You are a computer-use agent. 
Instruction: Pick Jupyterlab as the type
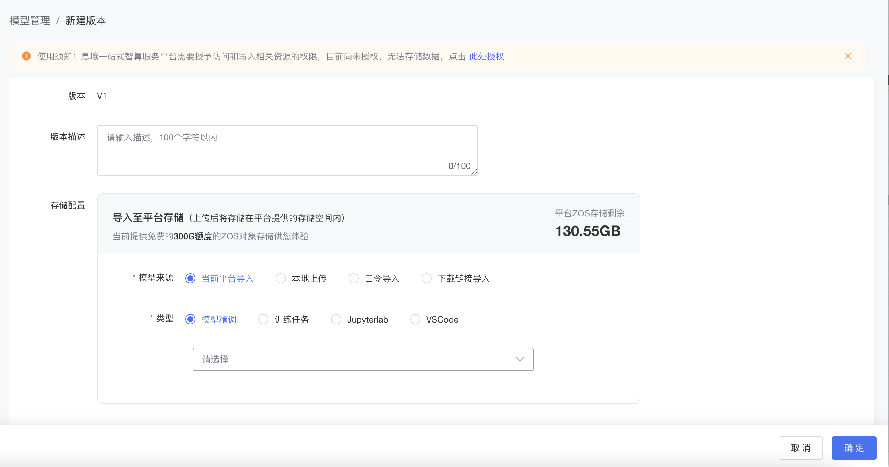click(336, 320)
